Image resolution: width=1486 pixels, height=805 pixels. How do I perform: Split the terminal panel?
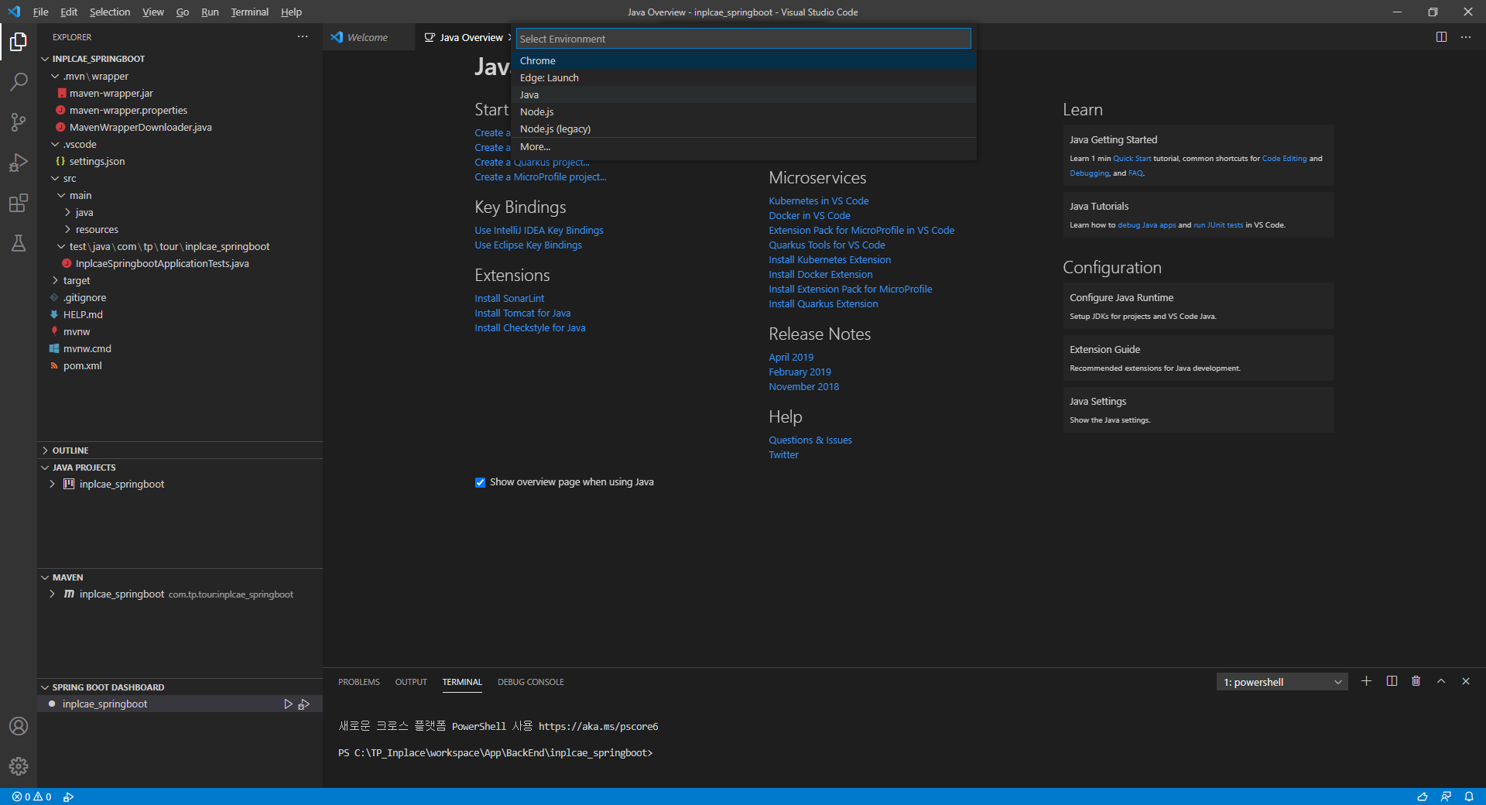click(1392, 681)
